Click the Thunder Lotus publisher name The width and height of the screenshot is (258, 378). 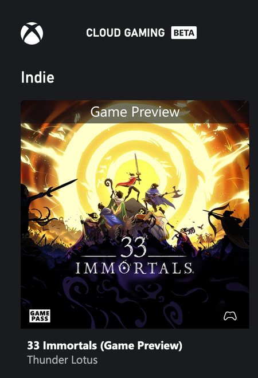62,360
